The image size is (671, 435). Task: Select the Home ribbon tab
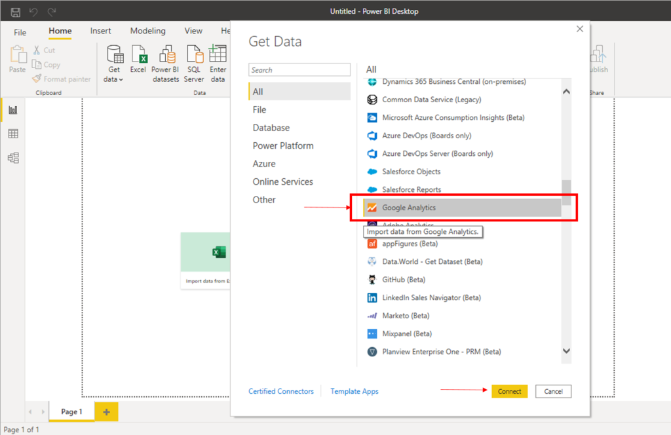point(60,31)
